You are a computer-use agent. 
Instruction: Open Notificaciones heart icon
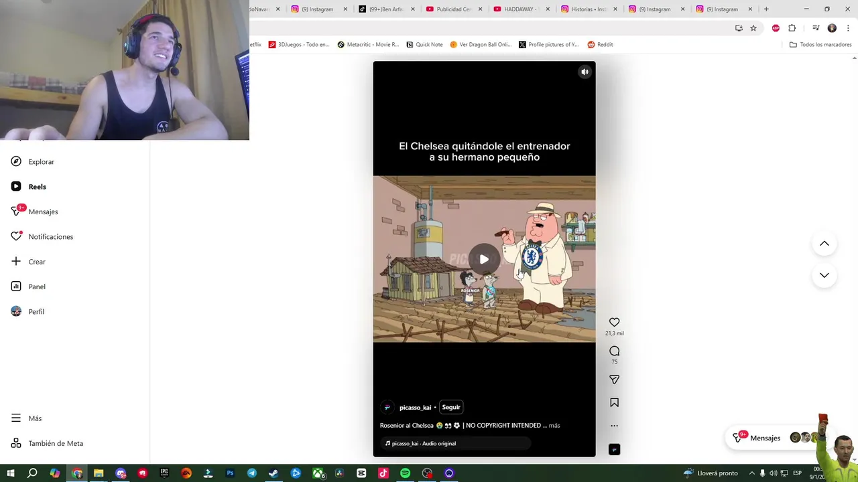pos(16,236)
